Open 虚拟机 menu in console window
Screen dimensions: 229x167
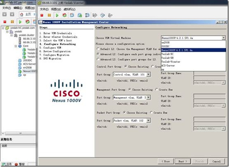click(x=70, y=9)
